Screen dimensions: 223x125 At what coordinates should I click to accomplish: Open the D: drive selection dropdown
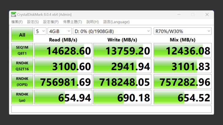[112, 31]
